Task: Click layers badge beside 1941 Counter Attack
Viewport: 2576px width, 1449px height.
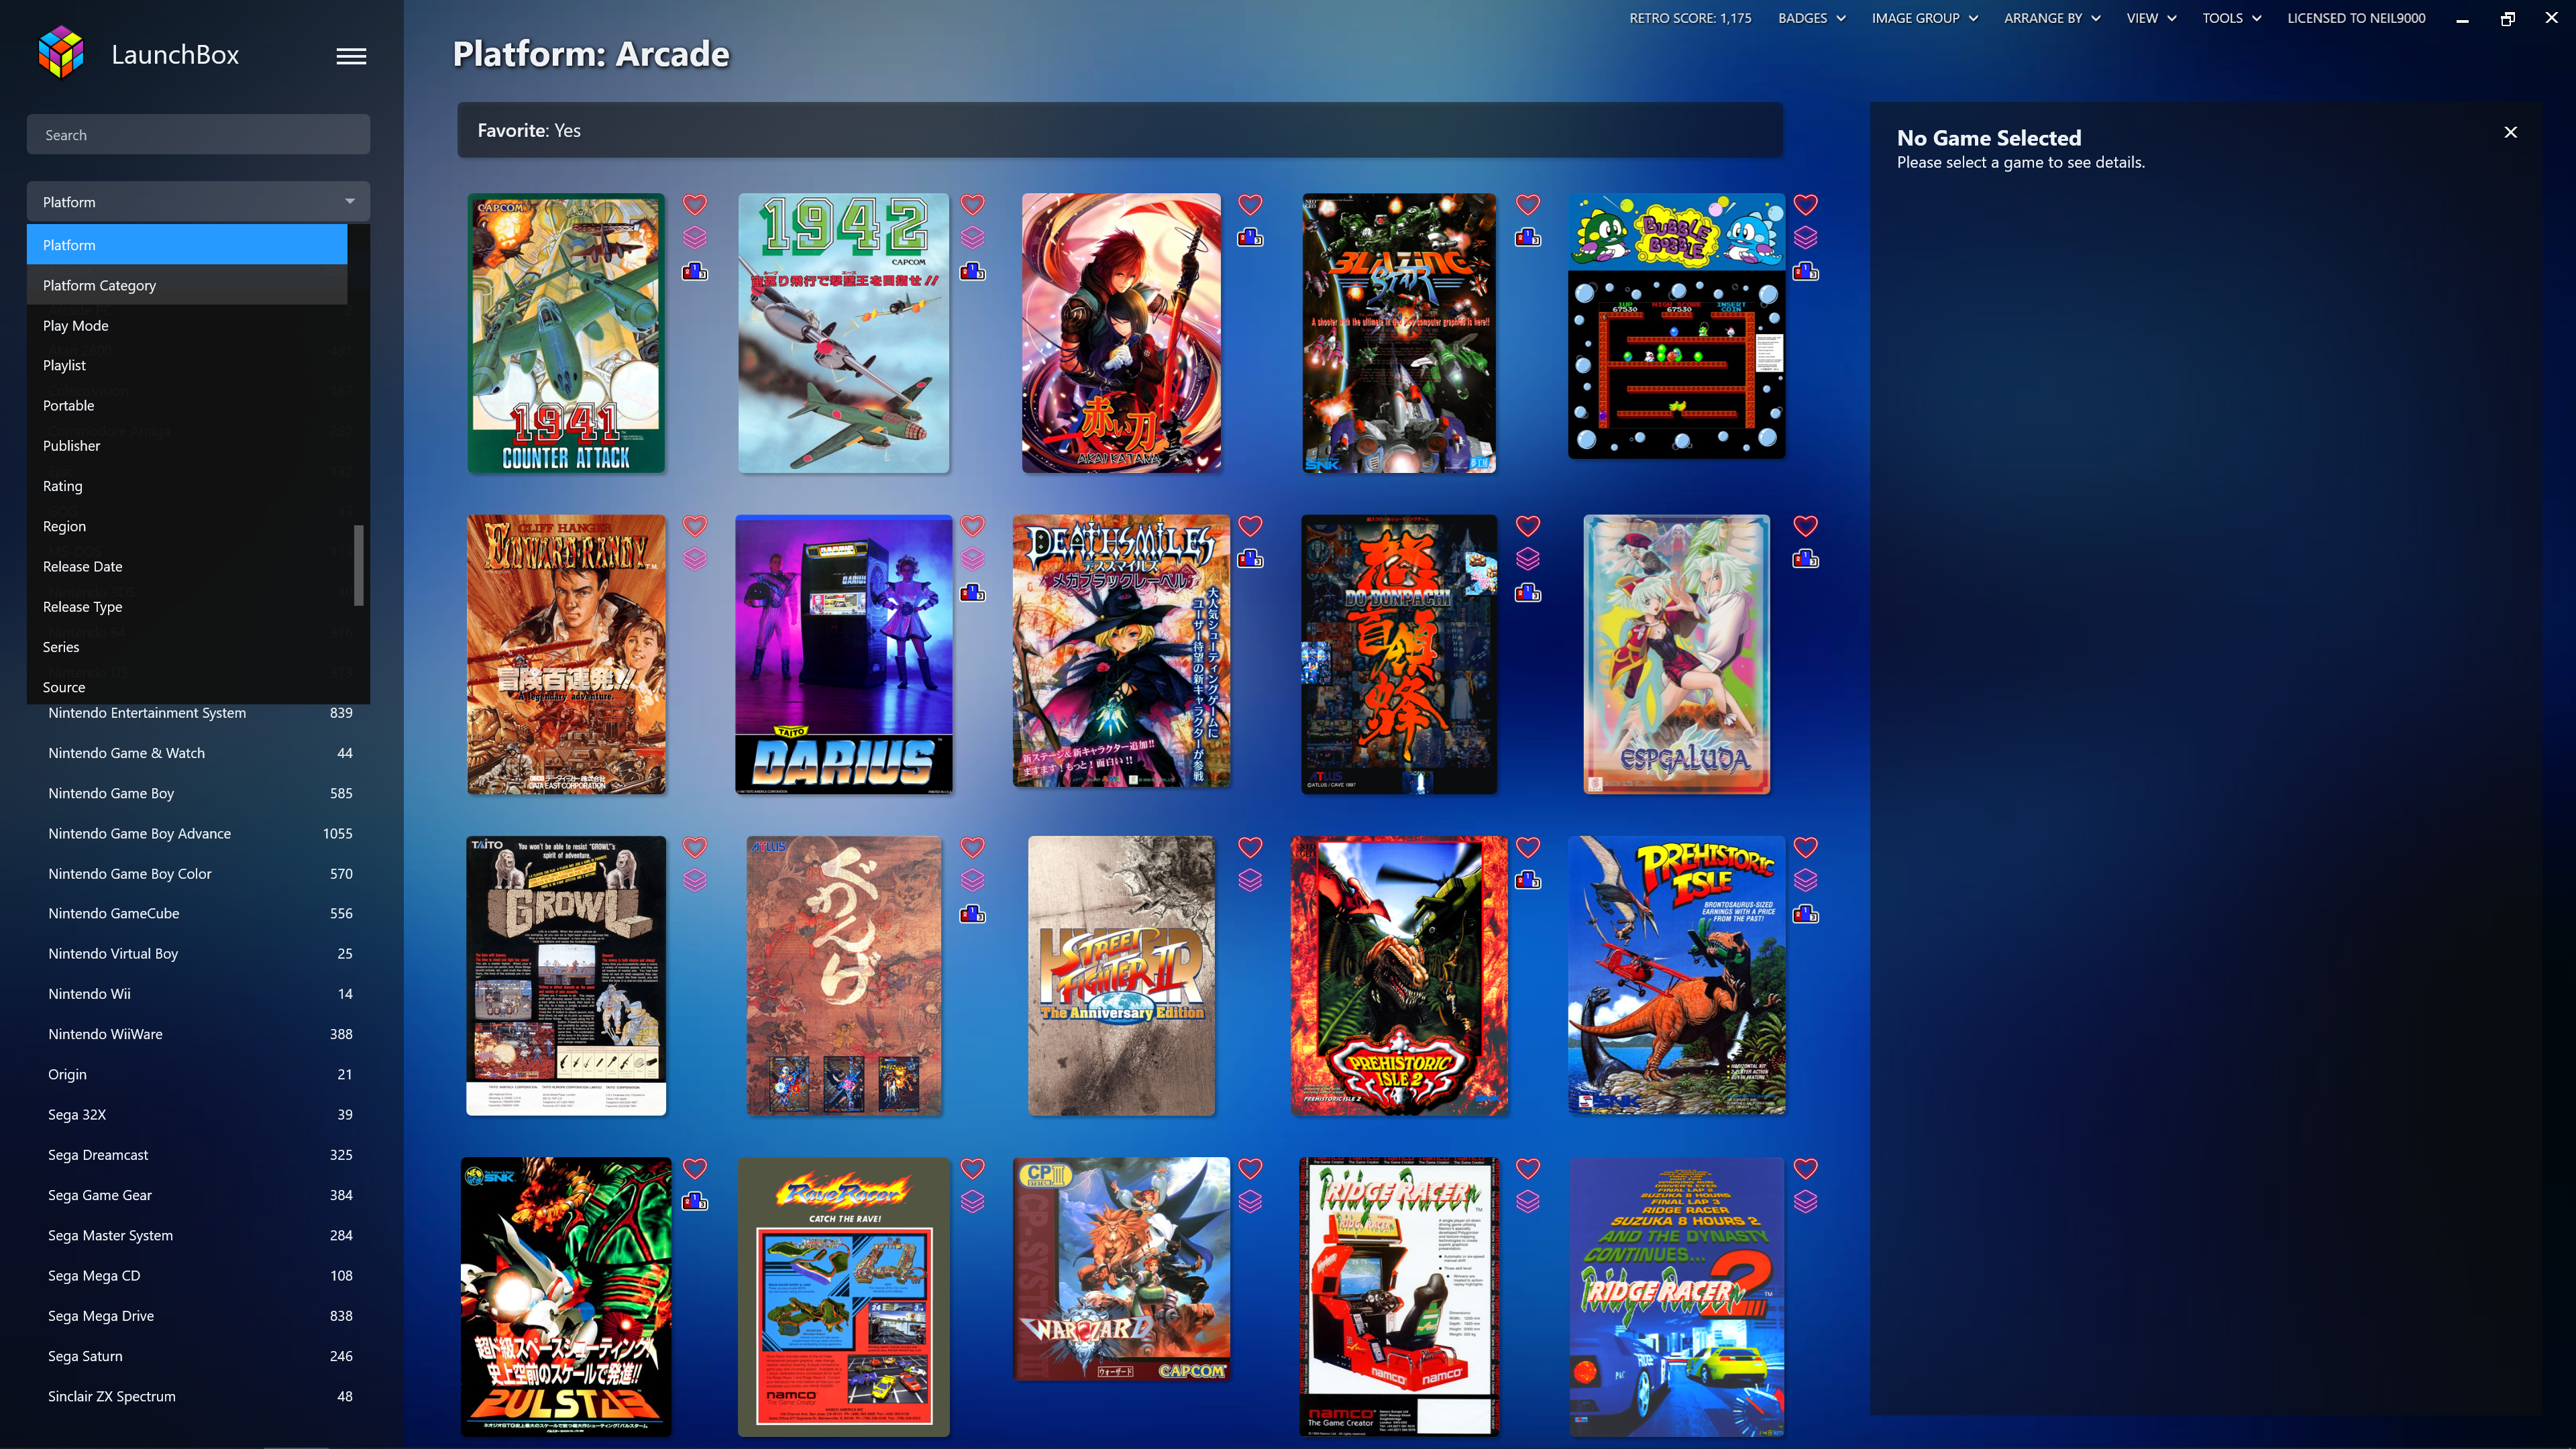Action: click(695, 238)
